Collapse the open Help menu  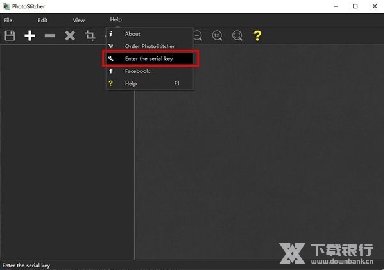click(116, 20)
